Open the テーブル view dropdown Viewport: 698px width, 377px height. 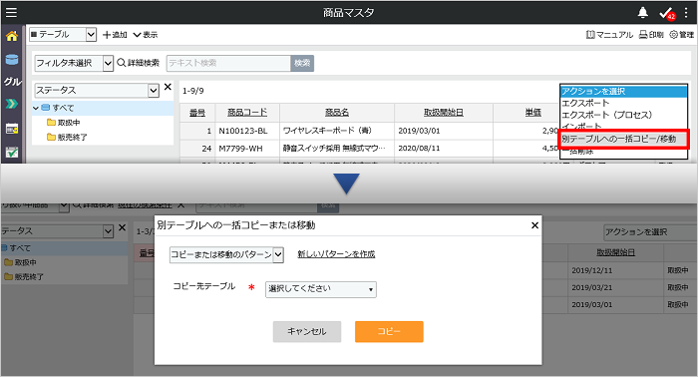(x=63, y=34)
